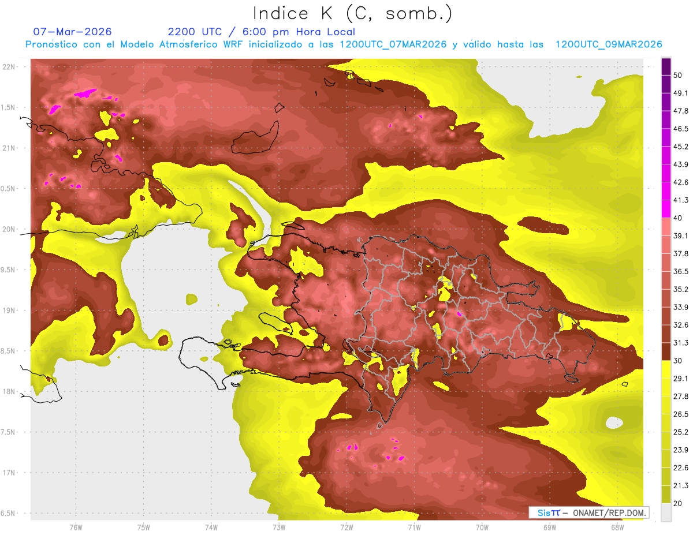Select the '68W' longitude axis label
The image size is (693, 535).
click(617, 527)
